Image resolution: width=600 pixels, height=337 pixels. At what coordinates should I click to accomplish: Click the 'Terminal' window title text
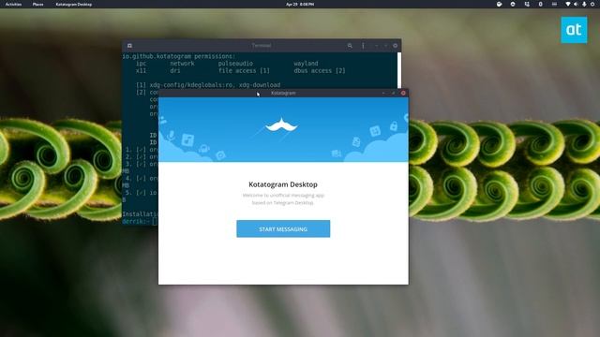click(x=262, y=46)
